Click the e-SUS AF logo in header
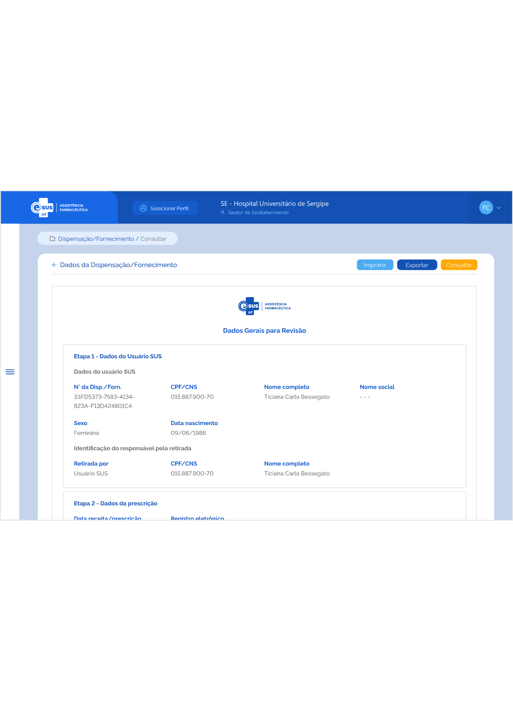Screen dimensions: 513x711 click(x=59, y=208)
